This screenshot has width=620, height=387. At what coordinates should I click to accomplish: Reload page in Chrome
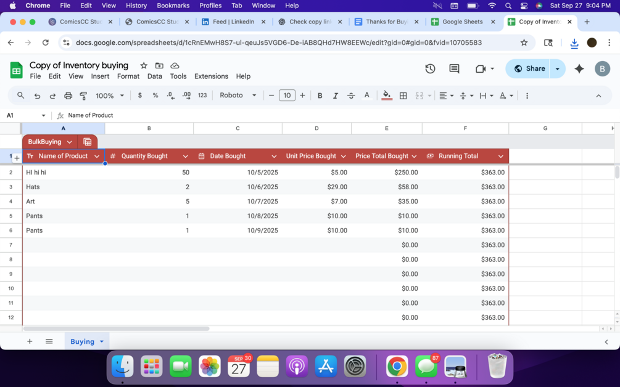tap(46, 43)
